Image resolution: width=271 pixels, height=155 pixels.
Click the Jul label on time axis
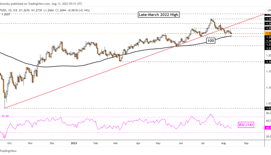tap(203, 143)
